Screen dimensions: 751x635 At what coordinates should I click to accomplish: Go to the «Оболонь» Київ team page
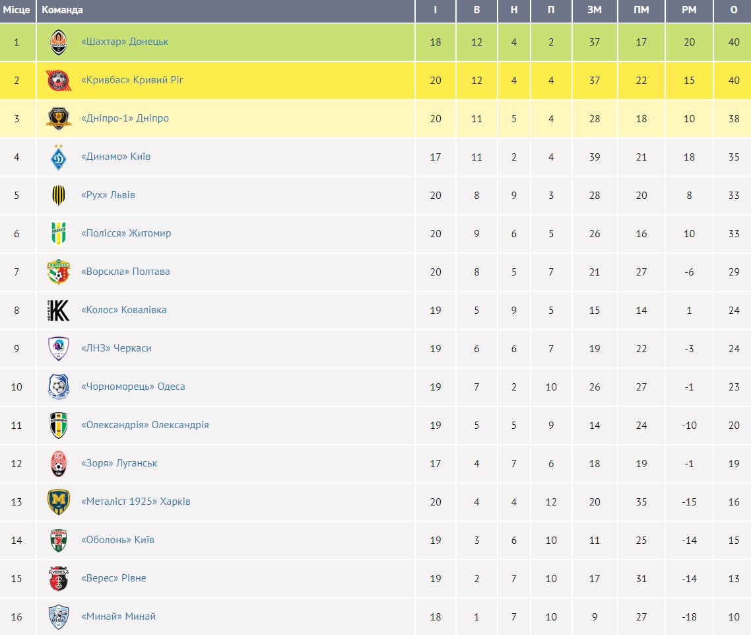117,540
